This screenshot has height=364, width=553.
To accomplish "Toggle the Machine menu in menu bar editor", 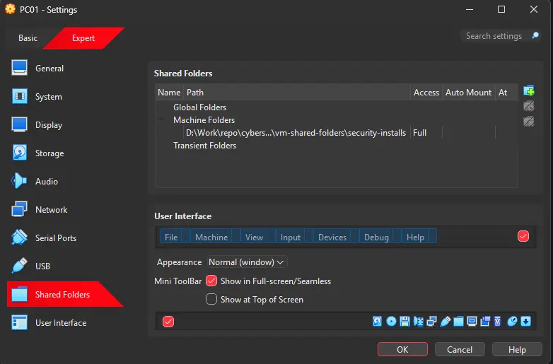I will 211,237.
